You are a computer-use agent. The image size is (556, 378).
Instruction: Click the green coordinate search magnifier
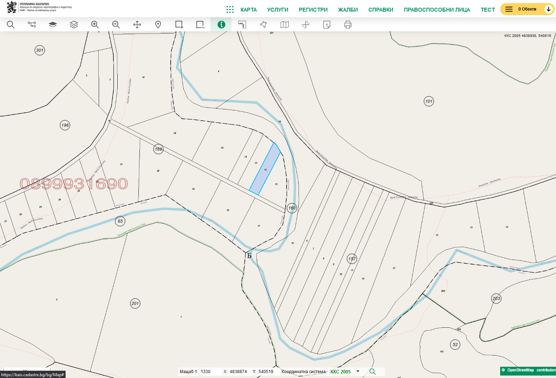coord(372,372)
